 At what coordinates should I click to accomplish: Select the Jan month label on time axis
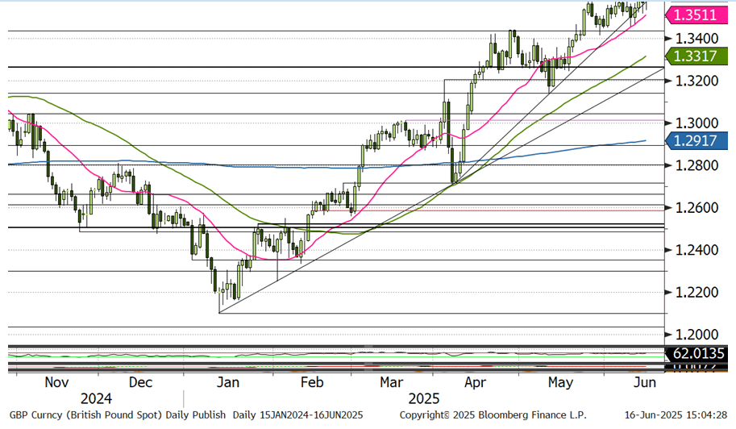coord(227,382)
